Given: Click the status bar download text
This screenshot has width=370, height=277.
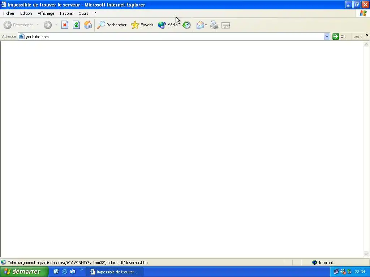Looking at the screenshot, I should point(78,263).
